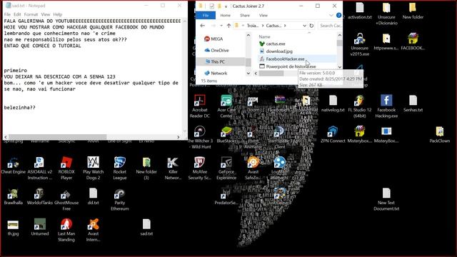
Task: Open Facebook Hacking.exe desktop icon
Action: (386, 106)
